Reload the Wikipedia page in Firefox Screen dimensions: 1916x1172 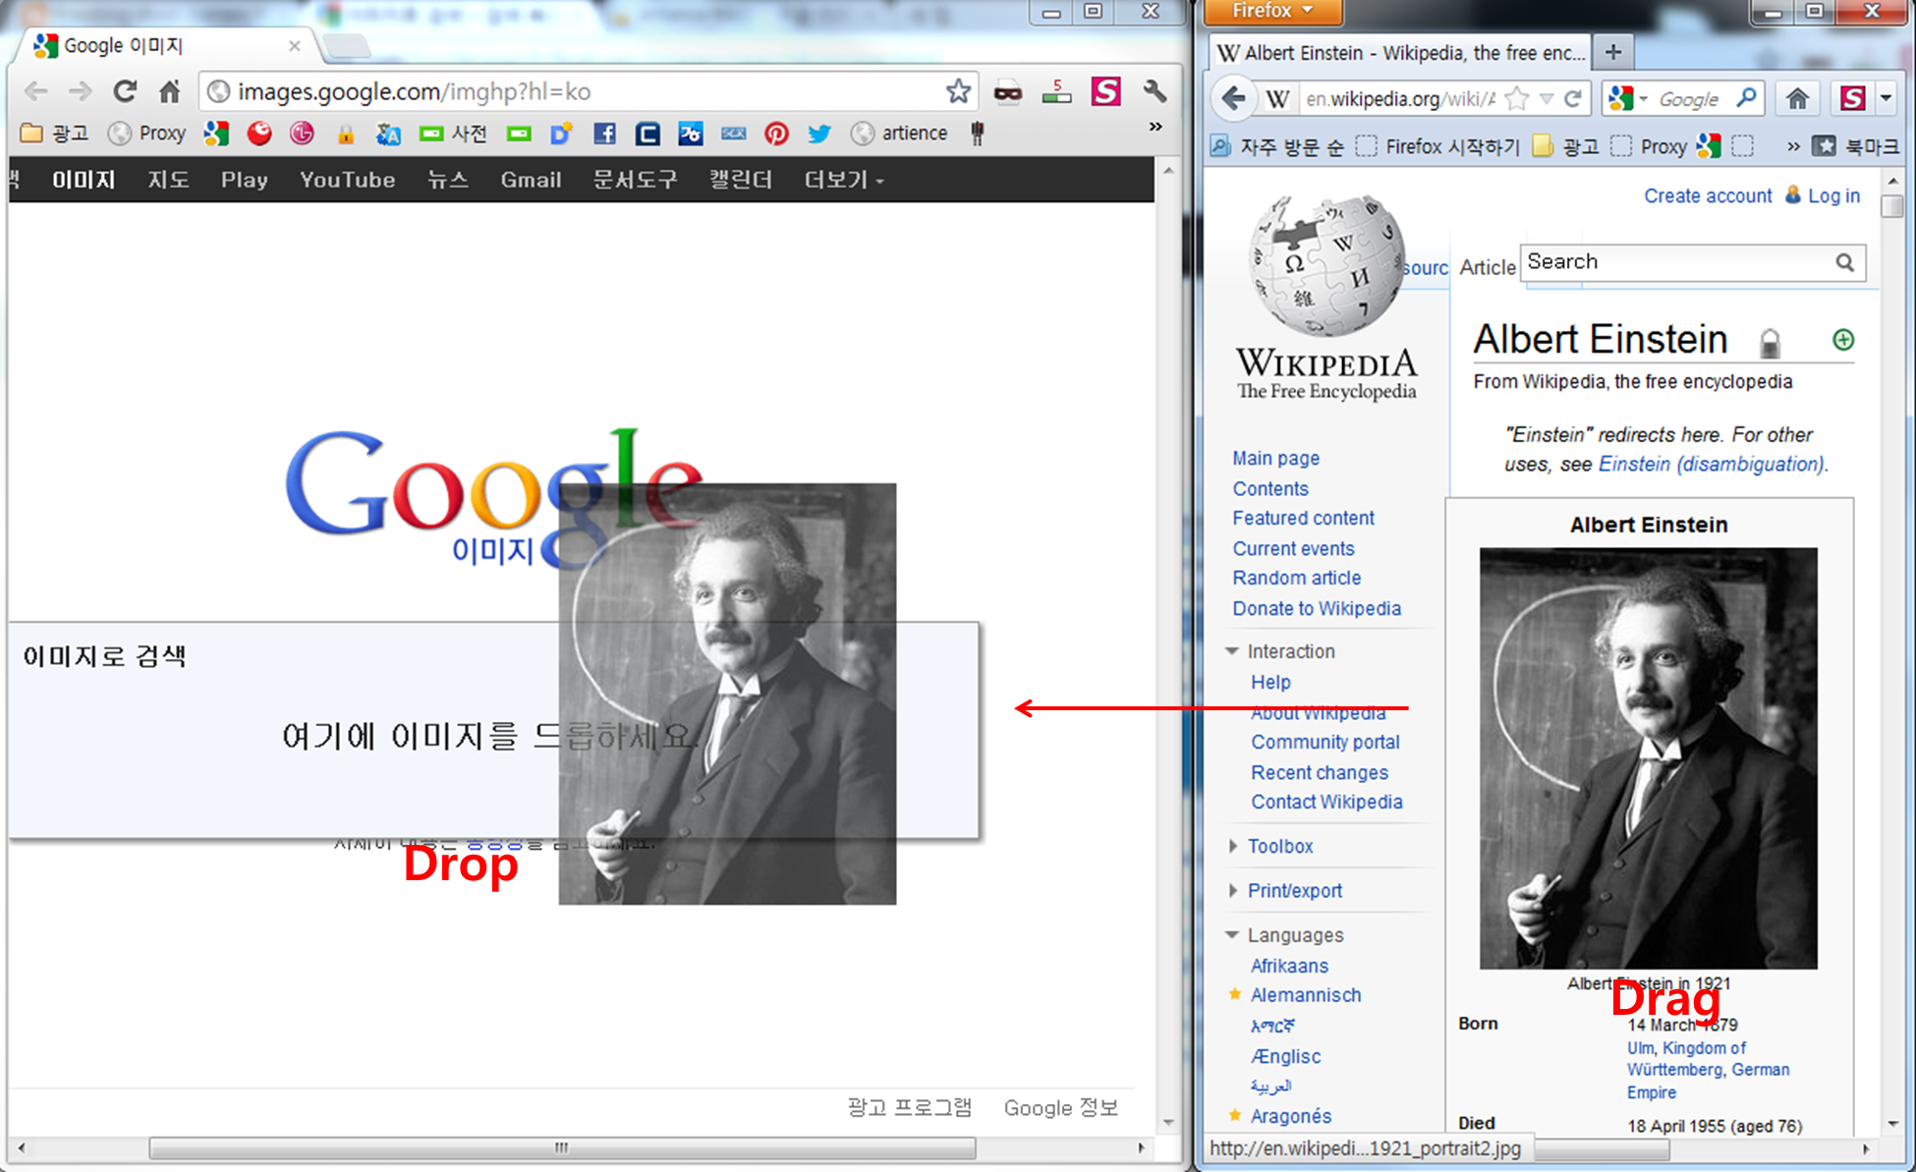[1572, 98]
